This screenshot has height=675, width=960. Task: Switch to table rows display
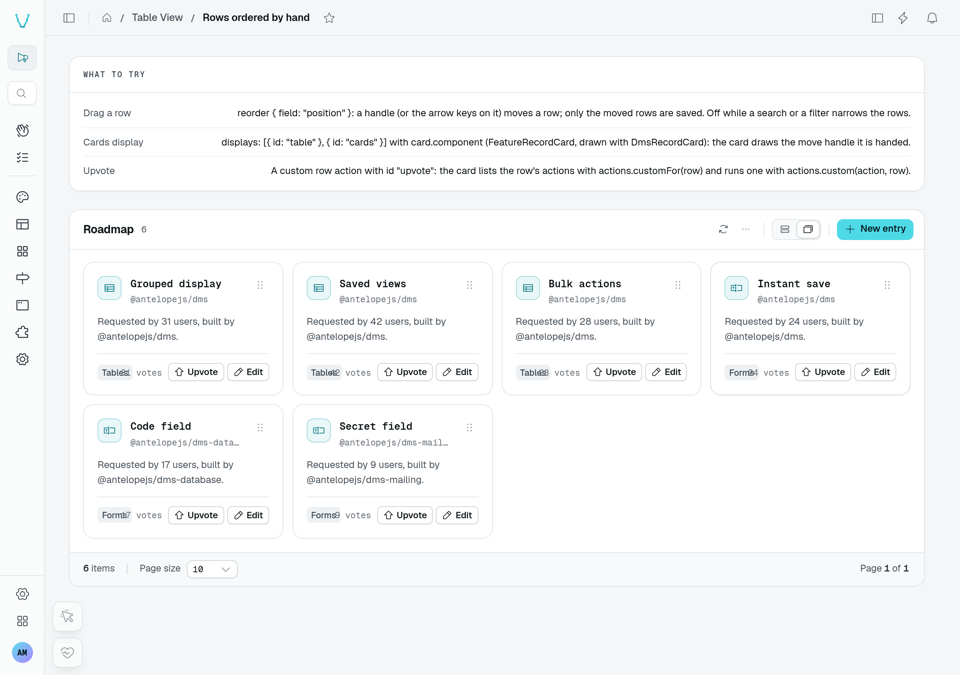(785, 229)
